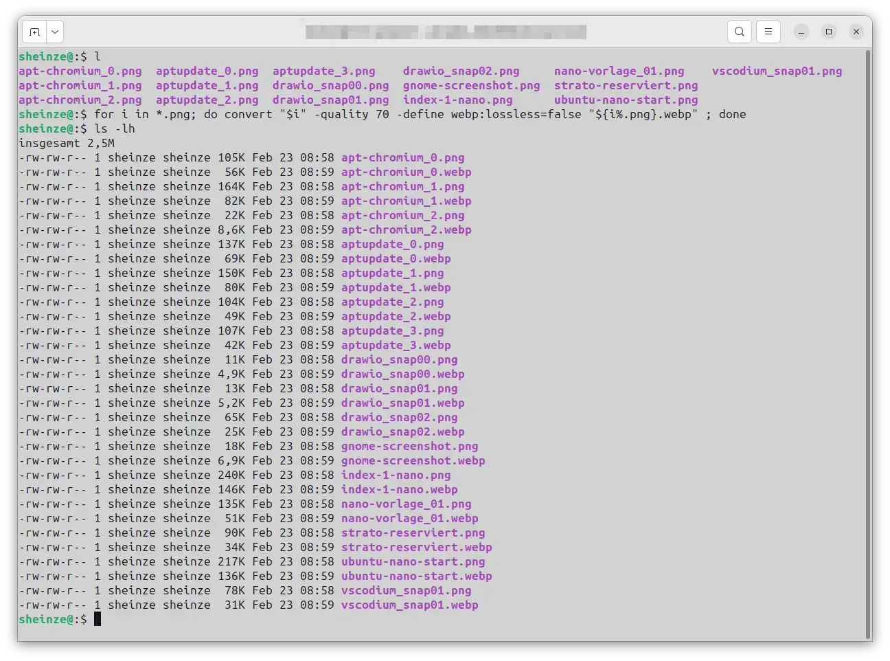Viewport: 890px width, 661px height.
Task: Expand the new tab dropdown arrow
Action: point(55,32)
